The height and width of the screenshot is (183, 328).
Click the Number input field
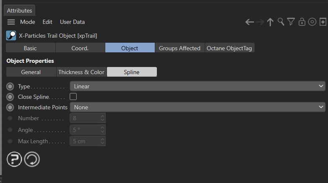tap(85, 118)
